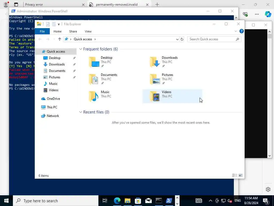
Task: Select This PC in the navigation pane
Action: (x=52, y=107)
